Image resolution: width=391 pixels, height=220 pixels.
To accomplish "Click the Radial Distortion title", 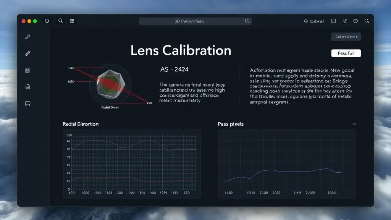I will (81, 124).
